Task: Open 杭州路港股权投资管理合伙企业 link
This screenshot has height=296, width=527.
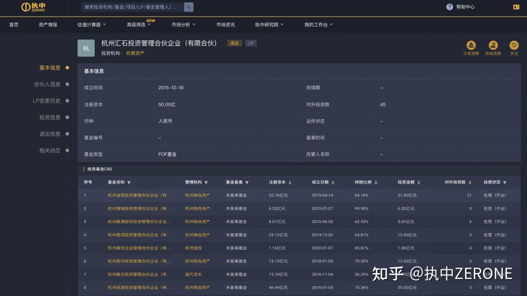Action: point(139,222)
